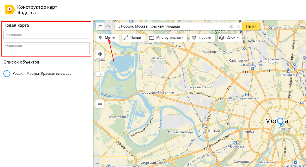Open the Конструктор карт Яндекса title link

tap(37, 10)
